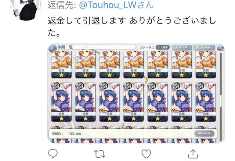
Task: Tap the 仲間一覧 title bar
Action: pyautogui.click(x=96, y=47)
